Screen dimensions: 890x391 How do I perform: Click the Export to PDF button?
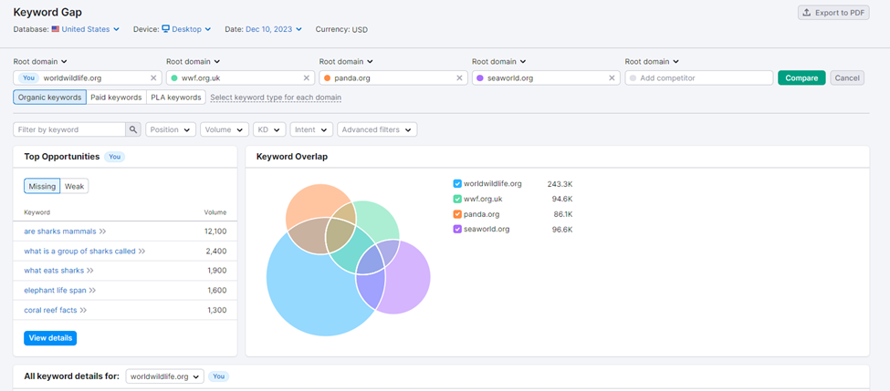pyautogui.click(x=833, y=13)
